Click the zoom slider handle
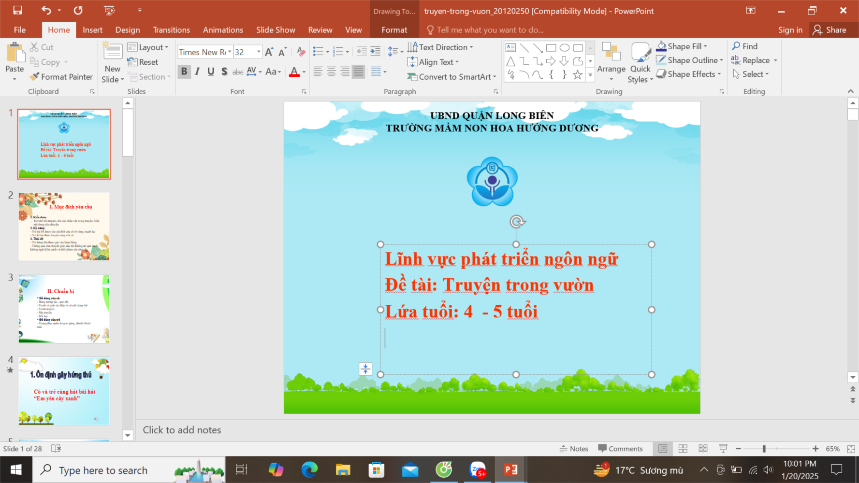859x483 pixels. click(x=764, y=449)
